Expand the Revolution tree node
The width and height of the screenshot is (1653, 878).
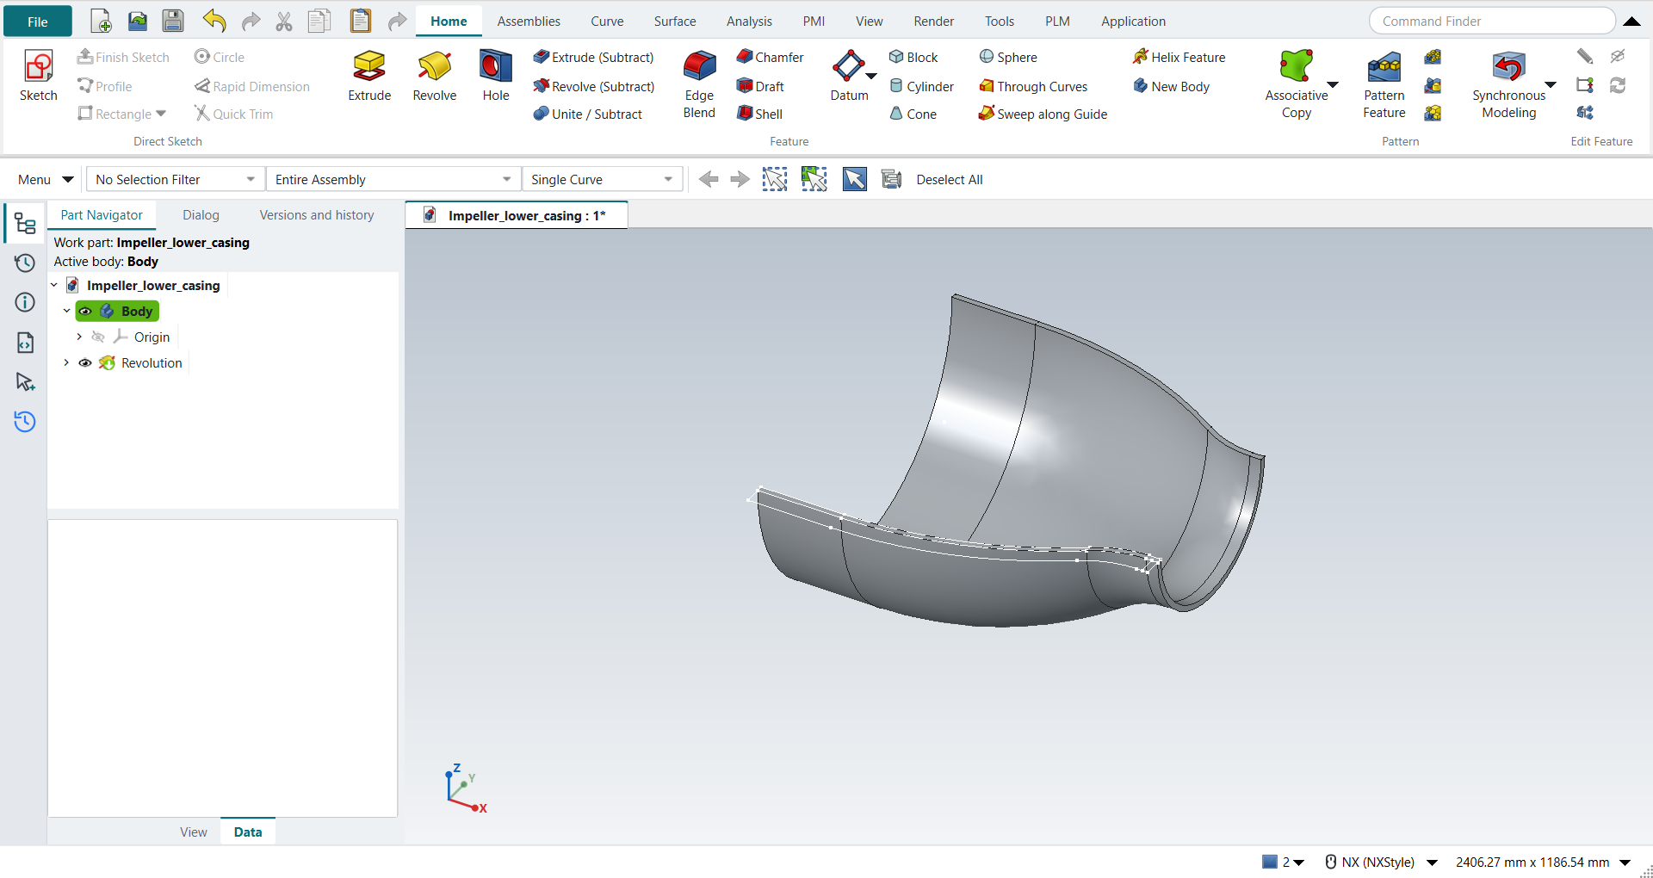click(66, 363)
